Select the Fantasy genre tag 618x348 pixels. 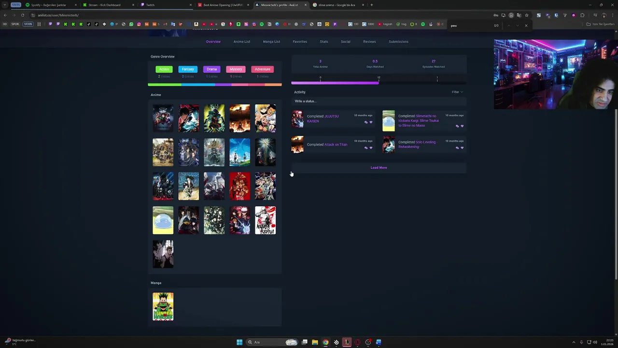(x=188, y=69)
